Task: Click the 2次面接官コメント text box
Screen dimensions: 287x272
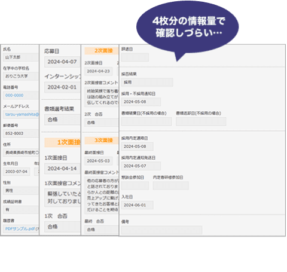Action: click(102, 97)
